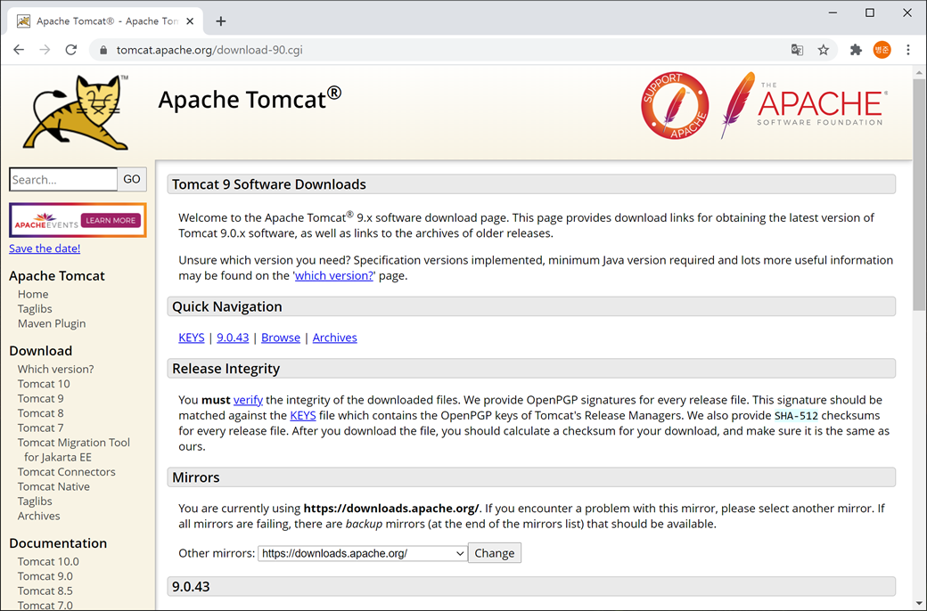The image size is (927, 611).
Task: Open Archives in the sidebar
Action: coord(38,517)
